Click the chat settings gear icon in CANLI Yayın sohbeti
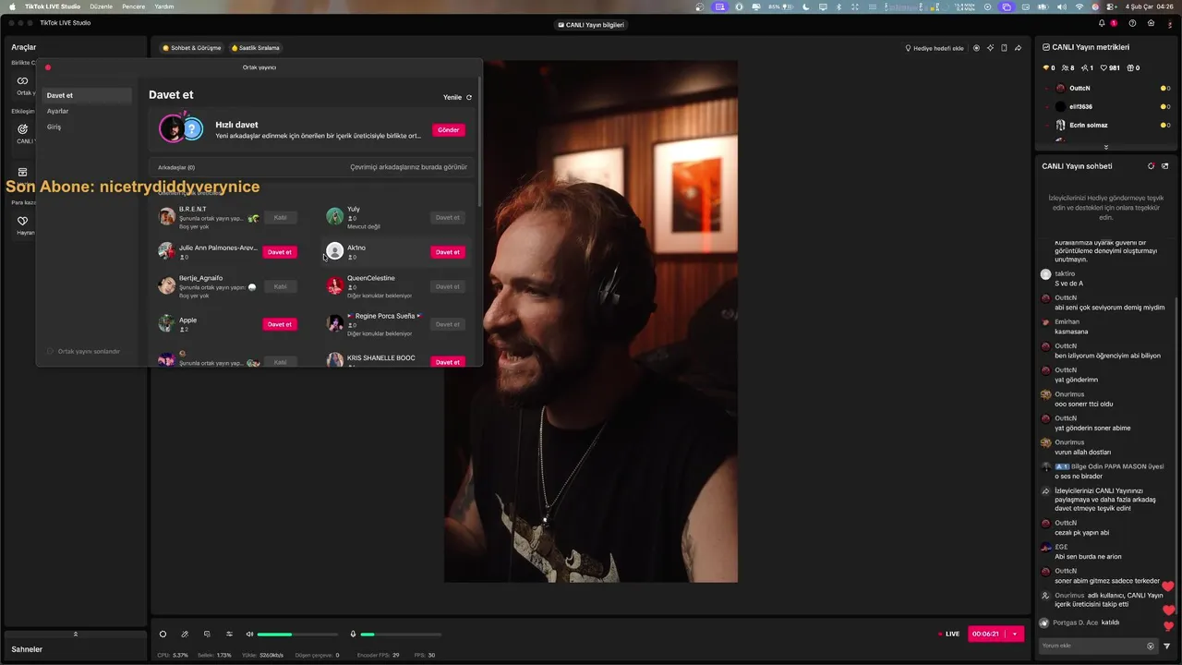The image size is (1182, 665). pyautogui.click(x=1151, y=166)
